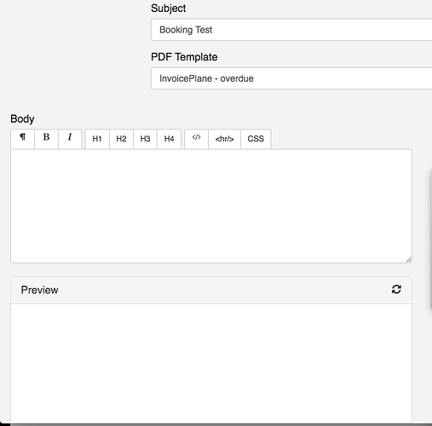Click inside the empty Body text area

tap(211, 206)
